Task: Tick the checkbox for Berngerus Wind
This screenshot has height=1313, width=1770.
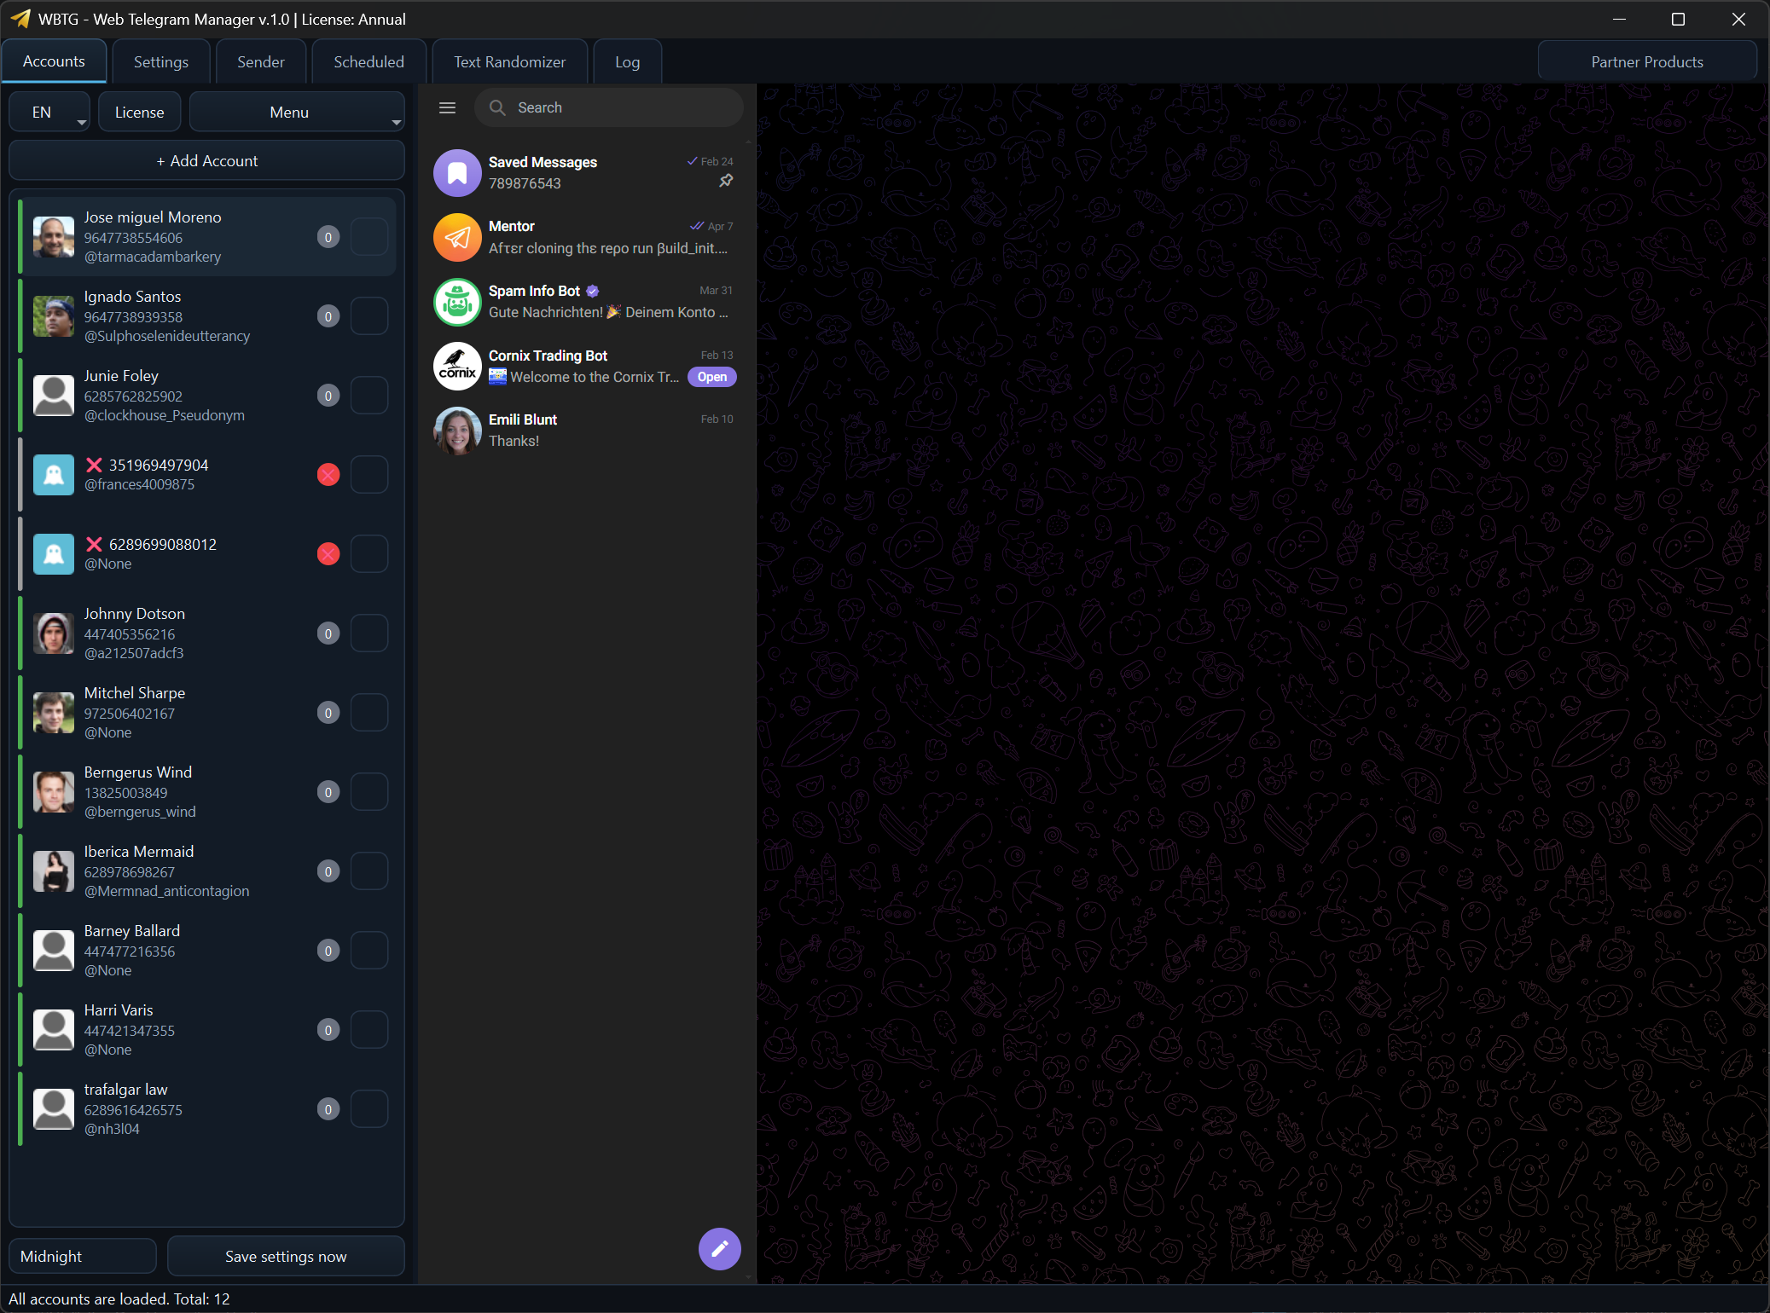Action: 369,792
